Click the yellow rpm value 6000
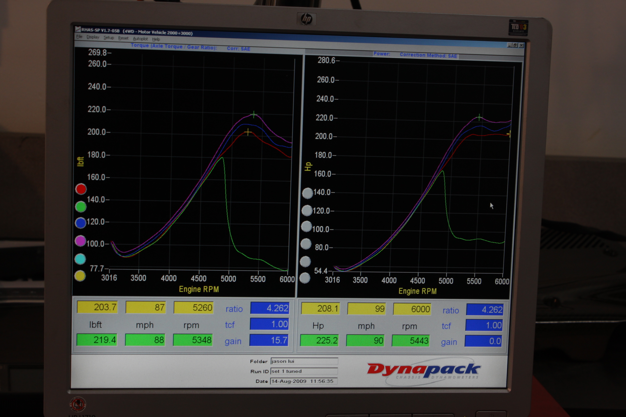626x417 pixels. (x=412, y=309)
